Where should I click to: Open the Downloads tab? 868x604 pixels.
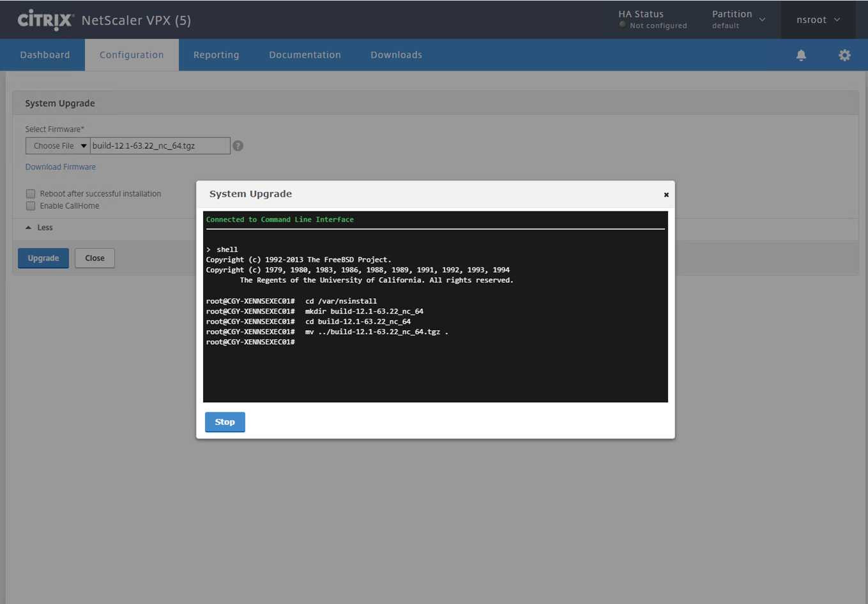[x=396, y=55]
